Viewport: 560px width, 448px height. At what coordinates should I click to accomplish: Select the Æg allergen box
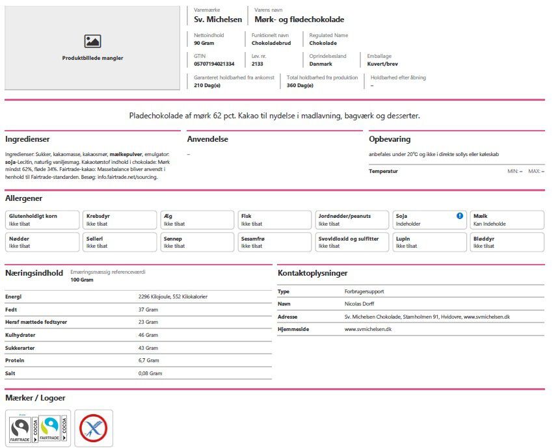point(197,220)
